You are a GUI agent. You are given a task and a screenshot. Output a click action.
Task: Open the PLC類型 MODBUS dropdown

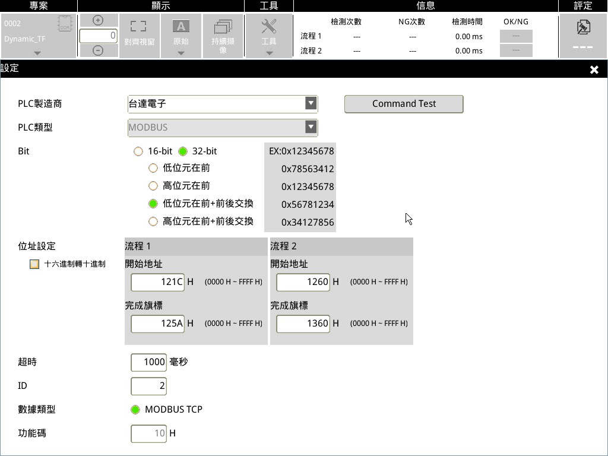tap(311, 127)
